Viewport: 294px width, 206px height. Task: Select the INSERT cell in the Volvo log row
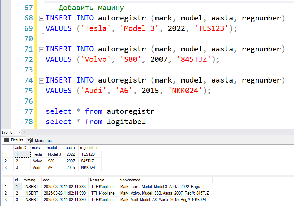tap(32, 193)
